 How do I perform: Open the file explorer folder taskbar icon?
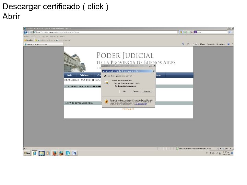click(x=42, y=153)
